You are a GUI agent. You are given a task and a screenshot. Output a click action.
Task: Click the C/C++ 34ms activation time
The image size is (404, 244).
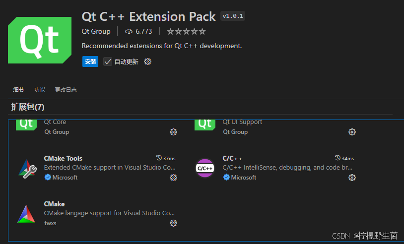[x=344, y=158]
